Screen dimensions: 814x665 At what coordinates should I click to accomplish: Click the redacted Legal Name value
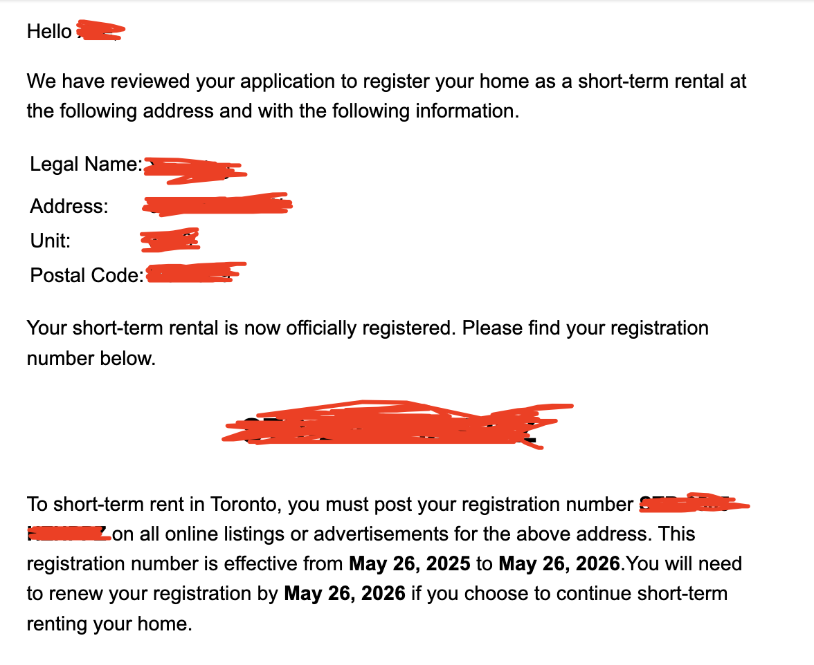195,171
